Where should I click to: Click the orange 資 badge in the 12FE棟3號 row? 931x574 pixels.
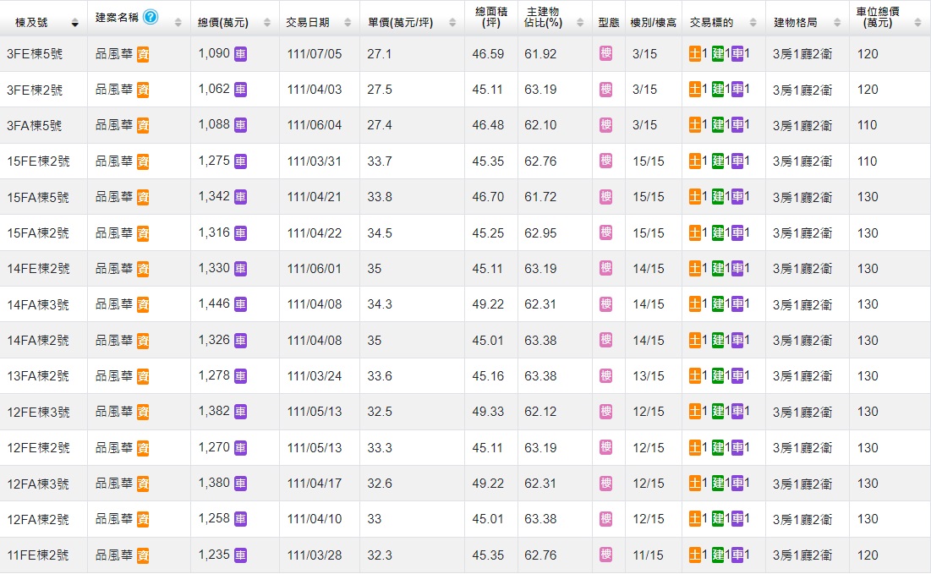pos(143,412)
